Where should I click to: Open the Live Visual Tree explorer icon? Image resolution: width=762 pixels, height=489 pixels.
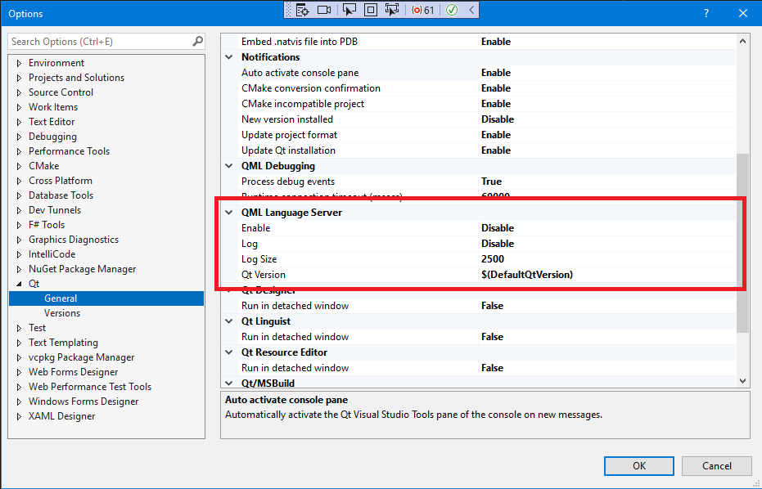coord(303,10)
